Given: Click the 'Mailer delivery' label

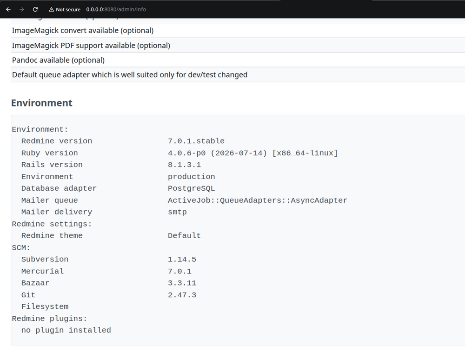Looking at the screenshot, I should tap(57, 212).
